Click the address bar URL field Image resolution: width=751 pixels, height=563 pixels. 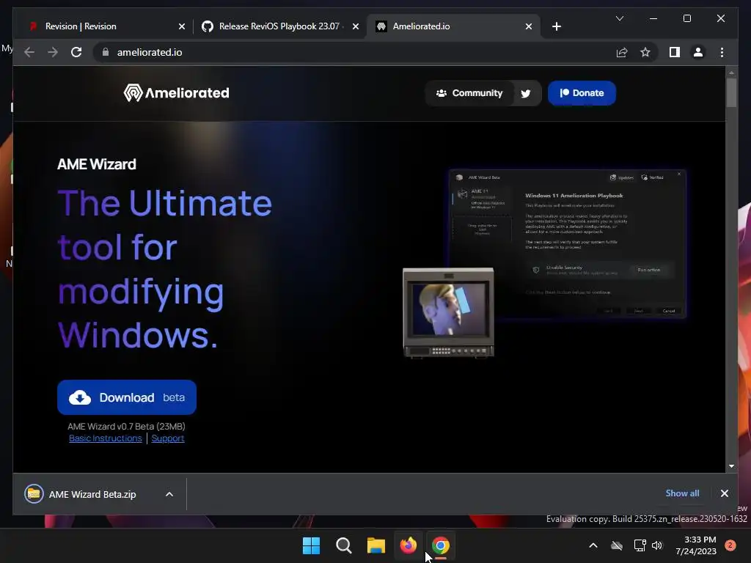click(354, 52)
